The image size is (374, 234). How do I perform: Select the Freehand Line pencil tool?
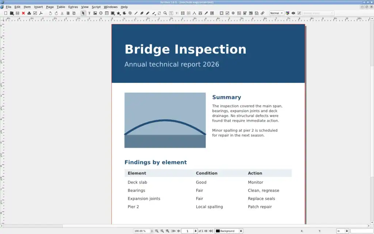148,13
